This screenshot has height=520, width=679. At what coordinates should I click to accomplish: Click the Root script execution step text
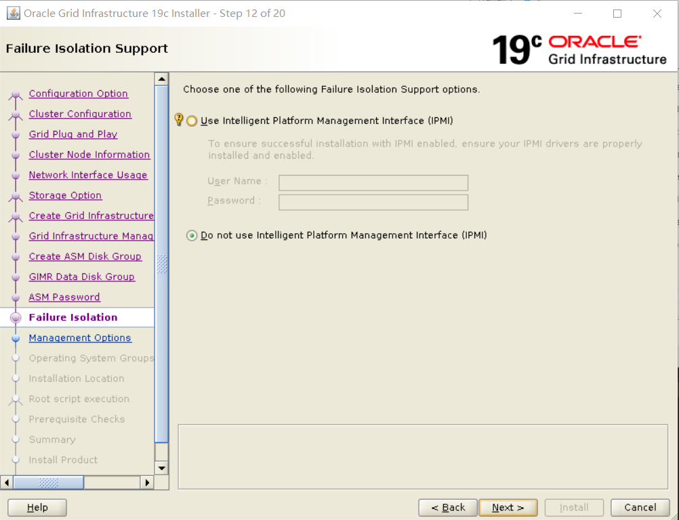[x=79, y=399]
